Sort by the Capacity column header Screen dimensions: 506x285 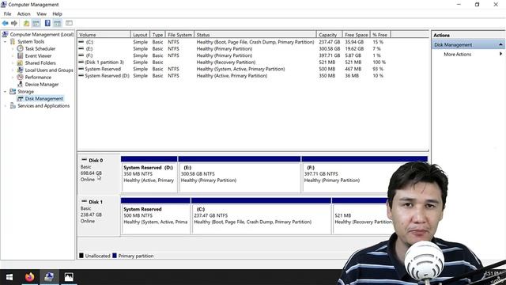tap(329, 35)
